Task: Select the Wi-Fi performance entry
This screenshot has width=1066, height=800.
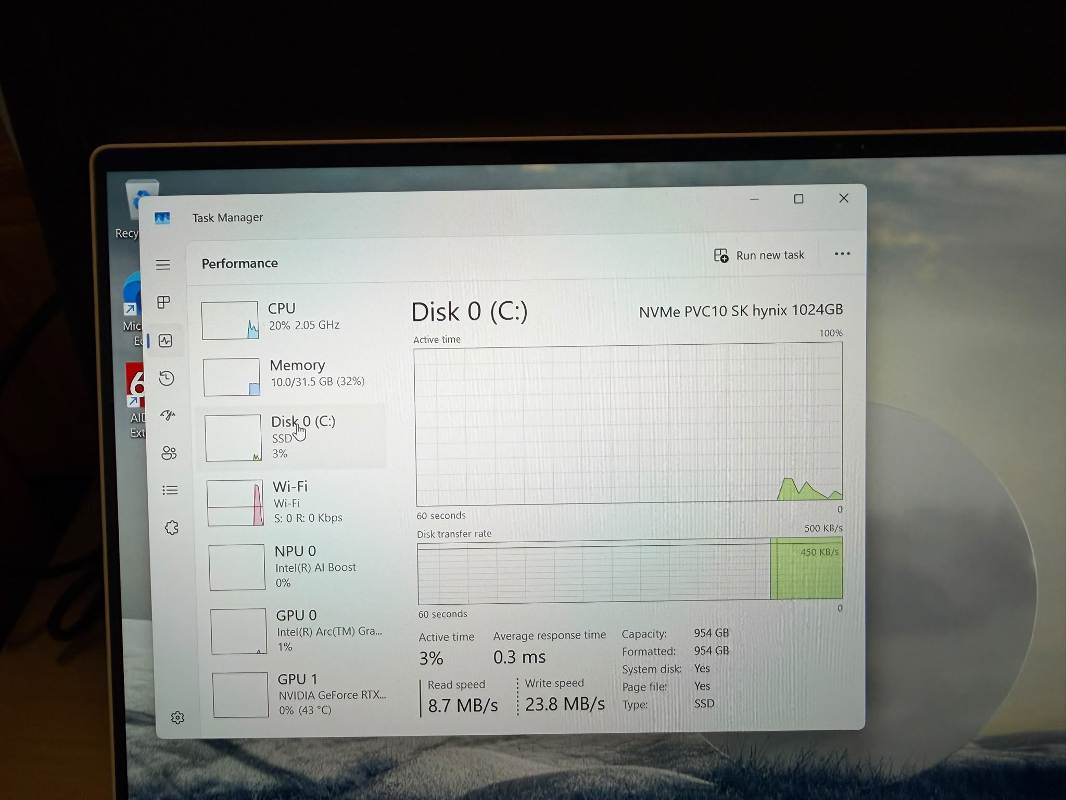Action: tap(295, 503)
